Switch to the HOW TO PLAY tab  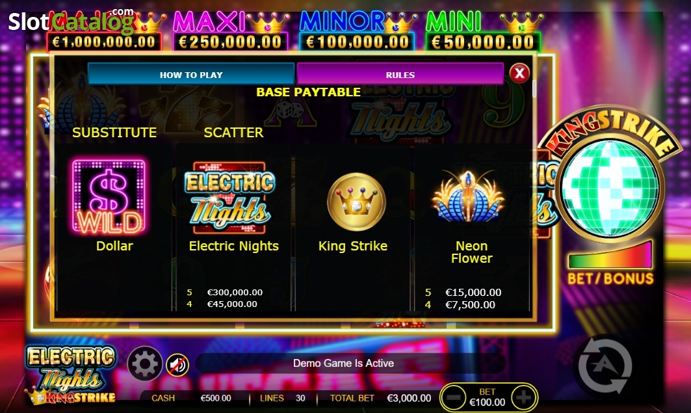[191, 75]
